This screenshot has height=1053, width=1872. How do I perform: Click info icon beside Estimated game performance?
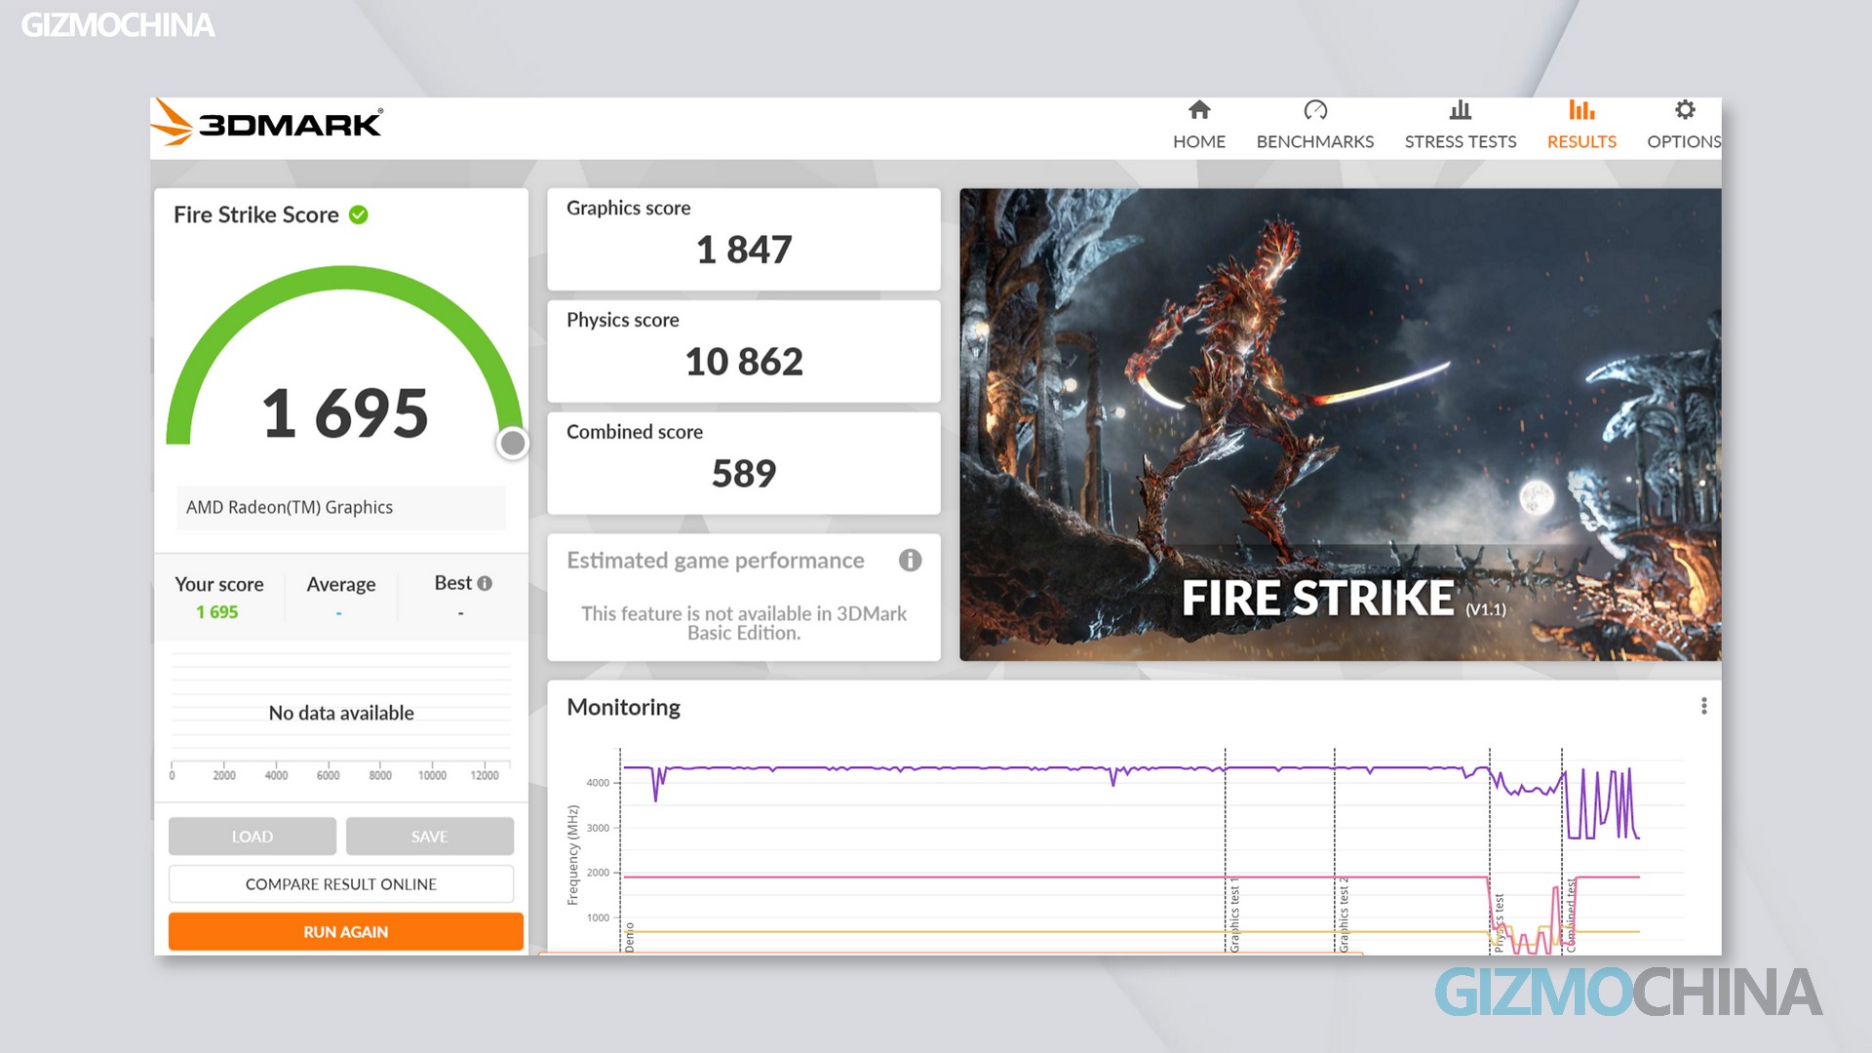click(909, 561)
